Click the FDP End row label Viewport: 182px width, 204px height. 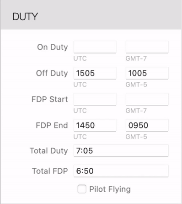52,125
